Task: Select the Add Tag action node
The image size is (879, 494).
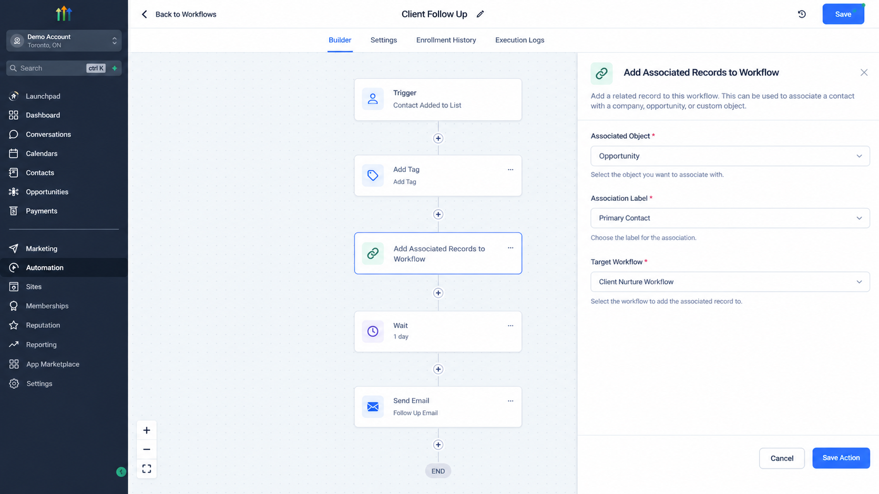Action: tap(438, 176)
